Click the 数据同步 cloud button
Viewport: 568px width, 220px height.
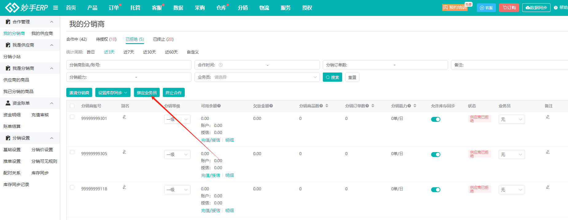[536, 8]
